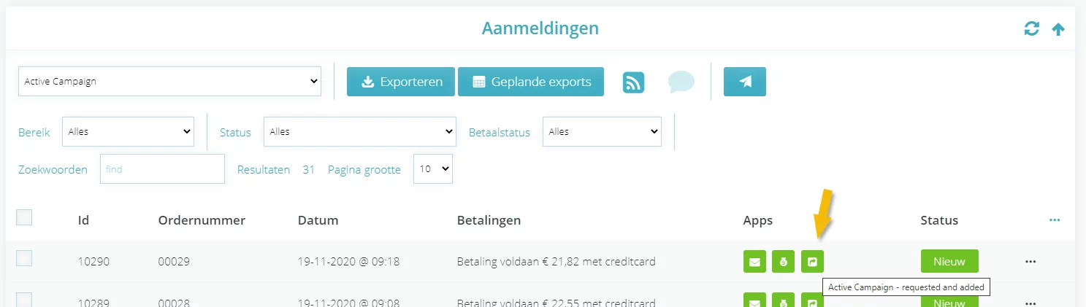Refresh the Aanmeldingen list
Screen dimensions: 1086x307
(1031, 29)
